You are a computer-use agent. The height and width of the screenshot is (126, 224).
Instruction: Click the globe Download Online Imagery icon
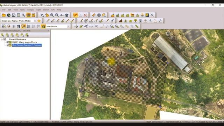[x=9, y=15]
